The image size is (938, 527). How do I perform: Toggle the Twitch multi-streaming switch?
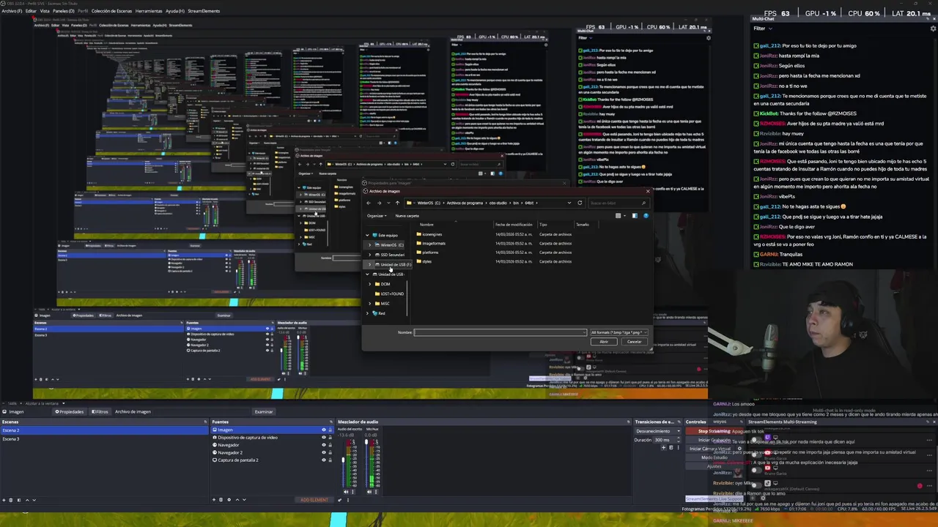click(756, 440)
